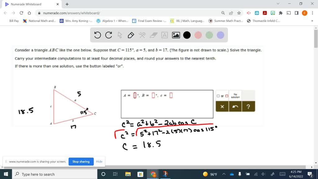Image resolution: width=318 pixels, height=179 pixels.
Task: Click the Undo arrow in the whiteboard toolbar
Action: click(98, 35)
